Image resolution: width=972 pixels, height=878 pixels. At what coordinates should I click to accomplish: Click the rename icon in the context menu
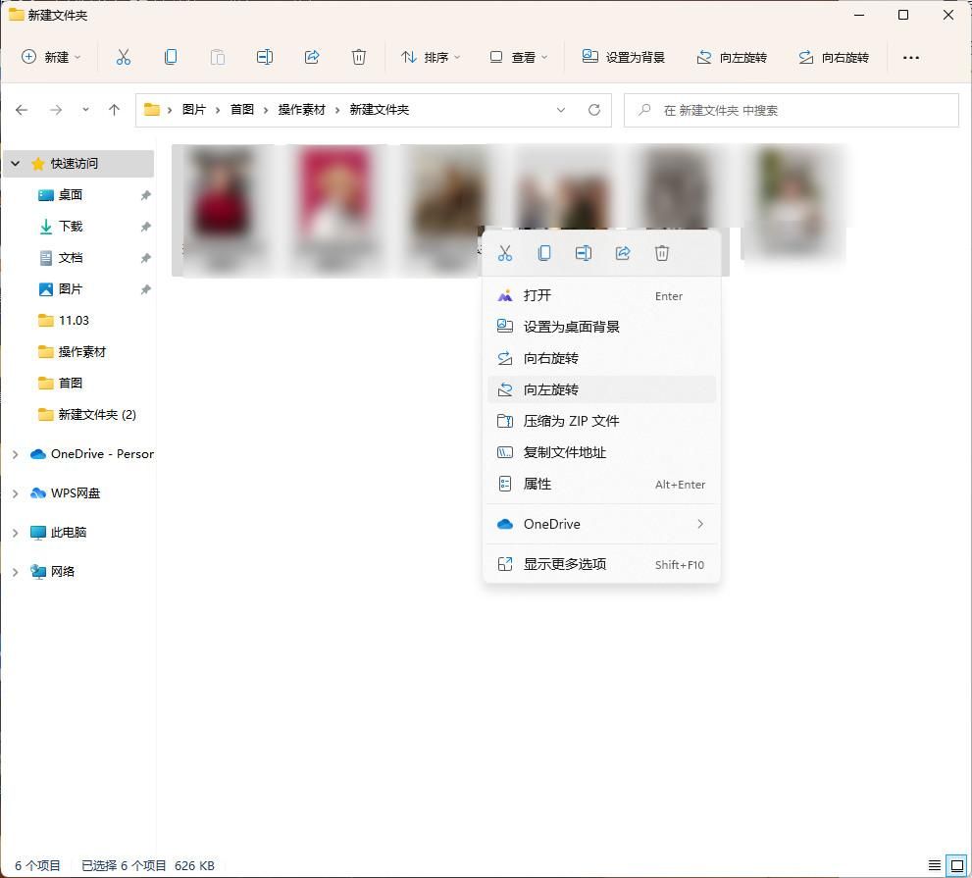pyautogui.click(x=584, y=253)
